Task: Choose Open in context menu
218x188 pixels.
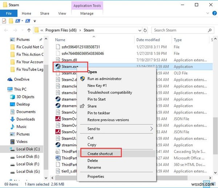Action: click(92, 72)
